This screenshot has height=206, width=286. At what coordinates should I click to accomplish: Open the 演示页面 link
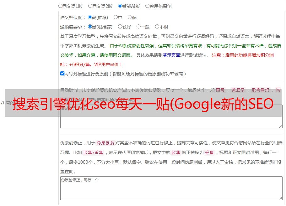[x=171, y=55]
